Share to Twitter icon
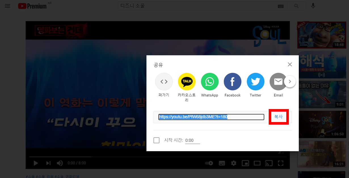The image size is (349, 178). coord(256,82)
